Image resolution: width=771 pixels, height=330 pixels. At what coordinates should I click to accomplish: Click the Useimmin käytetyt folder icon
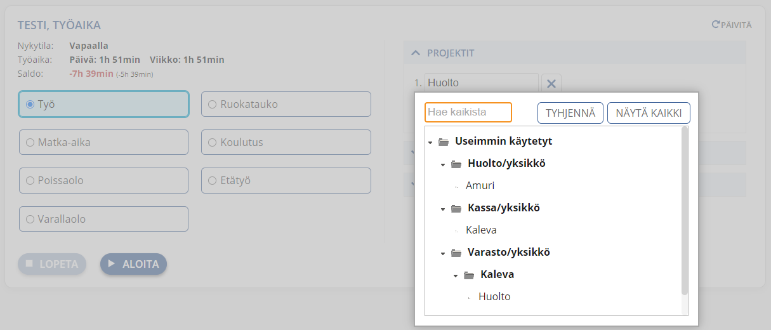(x=444, y=142)
